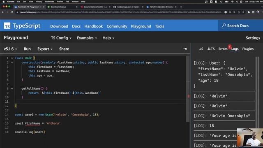Viewport: 263px width, 148px height.
Task: Switch to the Errors tab
Action: point(223,49)
